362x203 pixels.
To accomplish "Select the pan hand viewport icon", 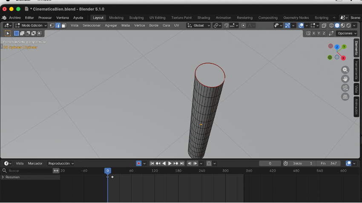I will click(345, 79).
